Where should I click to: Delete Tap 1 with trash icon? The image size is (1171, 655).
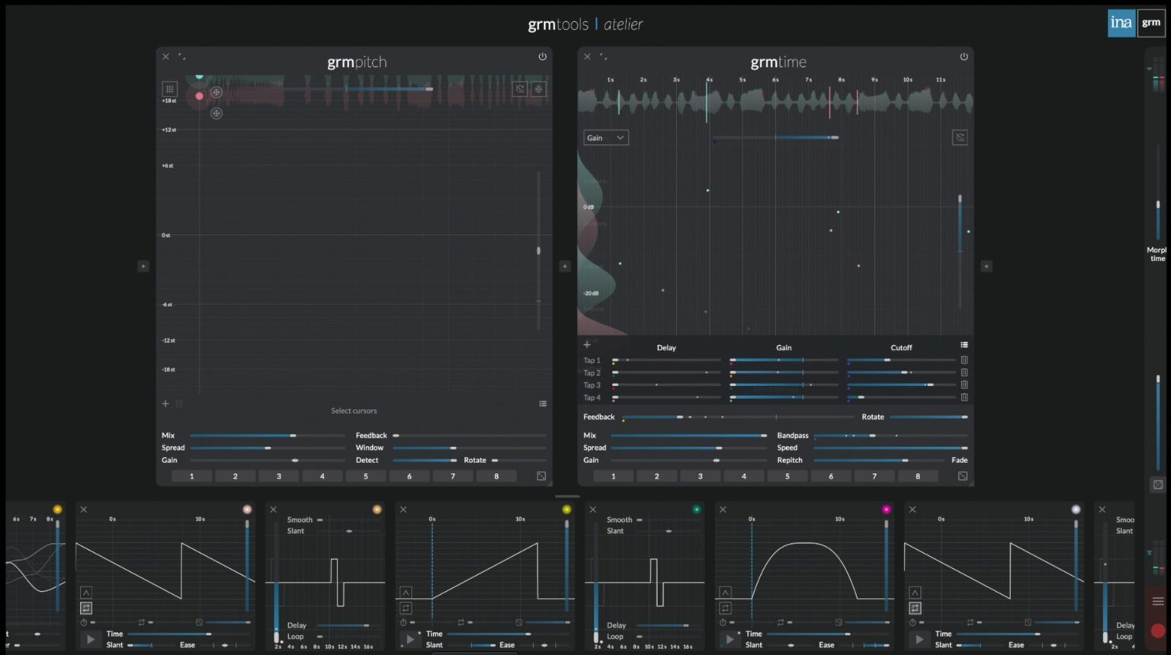[x=964, y=360]
